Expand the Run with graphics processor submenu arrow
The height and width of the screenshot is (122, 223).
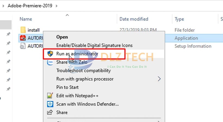click(x=159, y=79)
